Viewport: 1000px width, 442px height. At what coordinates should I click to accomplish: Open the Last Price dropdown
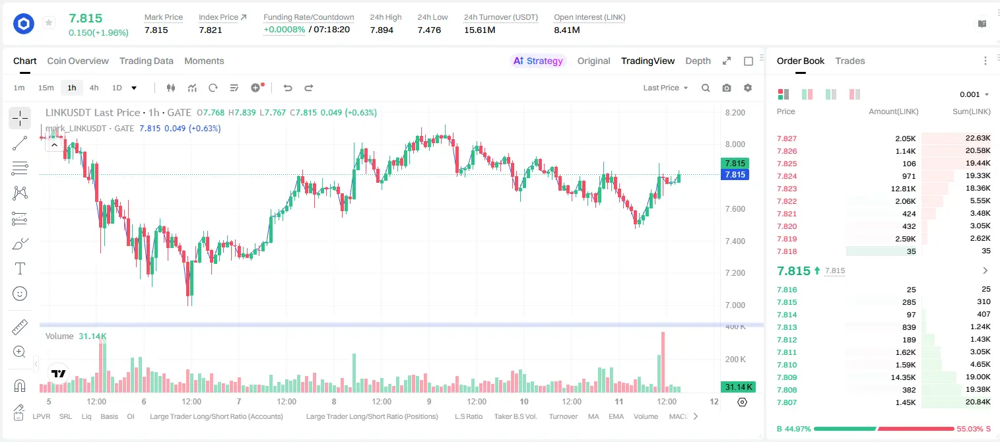[665, 88]
